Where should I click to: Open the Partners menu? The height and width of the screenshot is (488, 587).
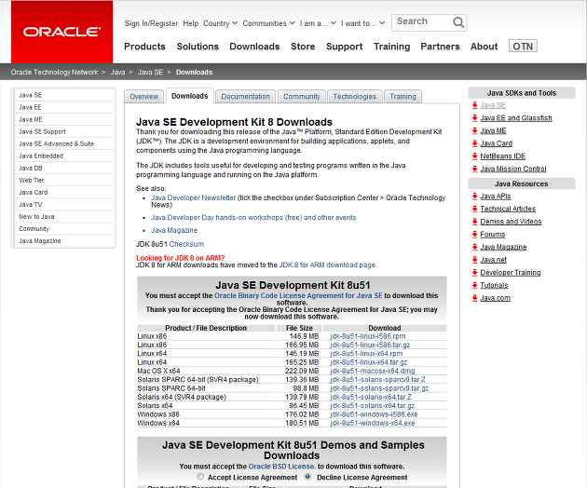pos(440,47)
